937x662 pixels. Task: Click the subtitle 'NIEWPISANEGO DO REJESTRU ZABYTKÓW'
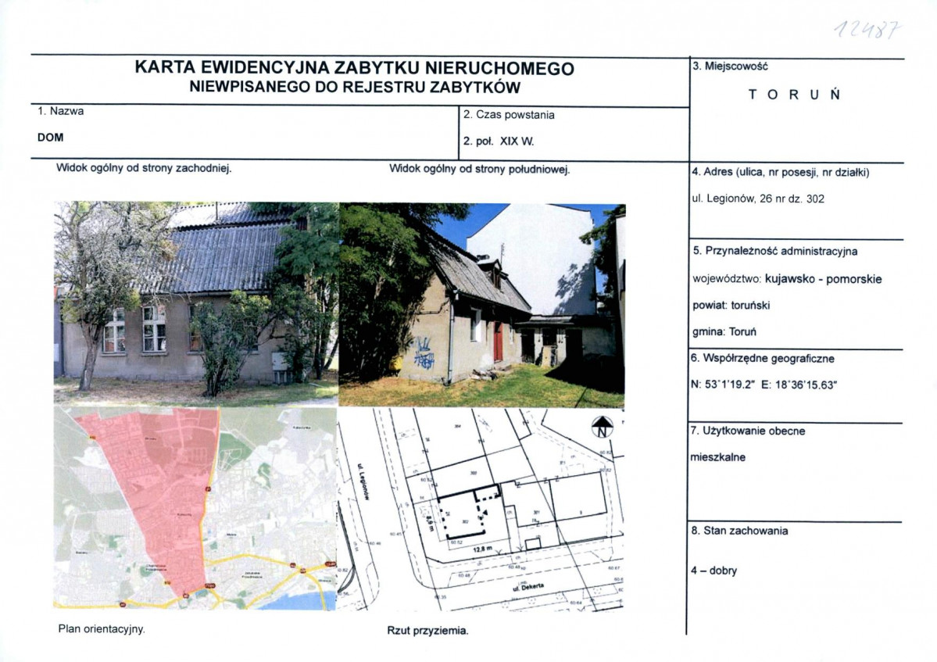click(355, 88)
